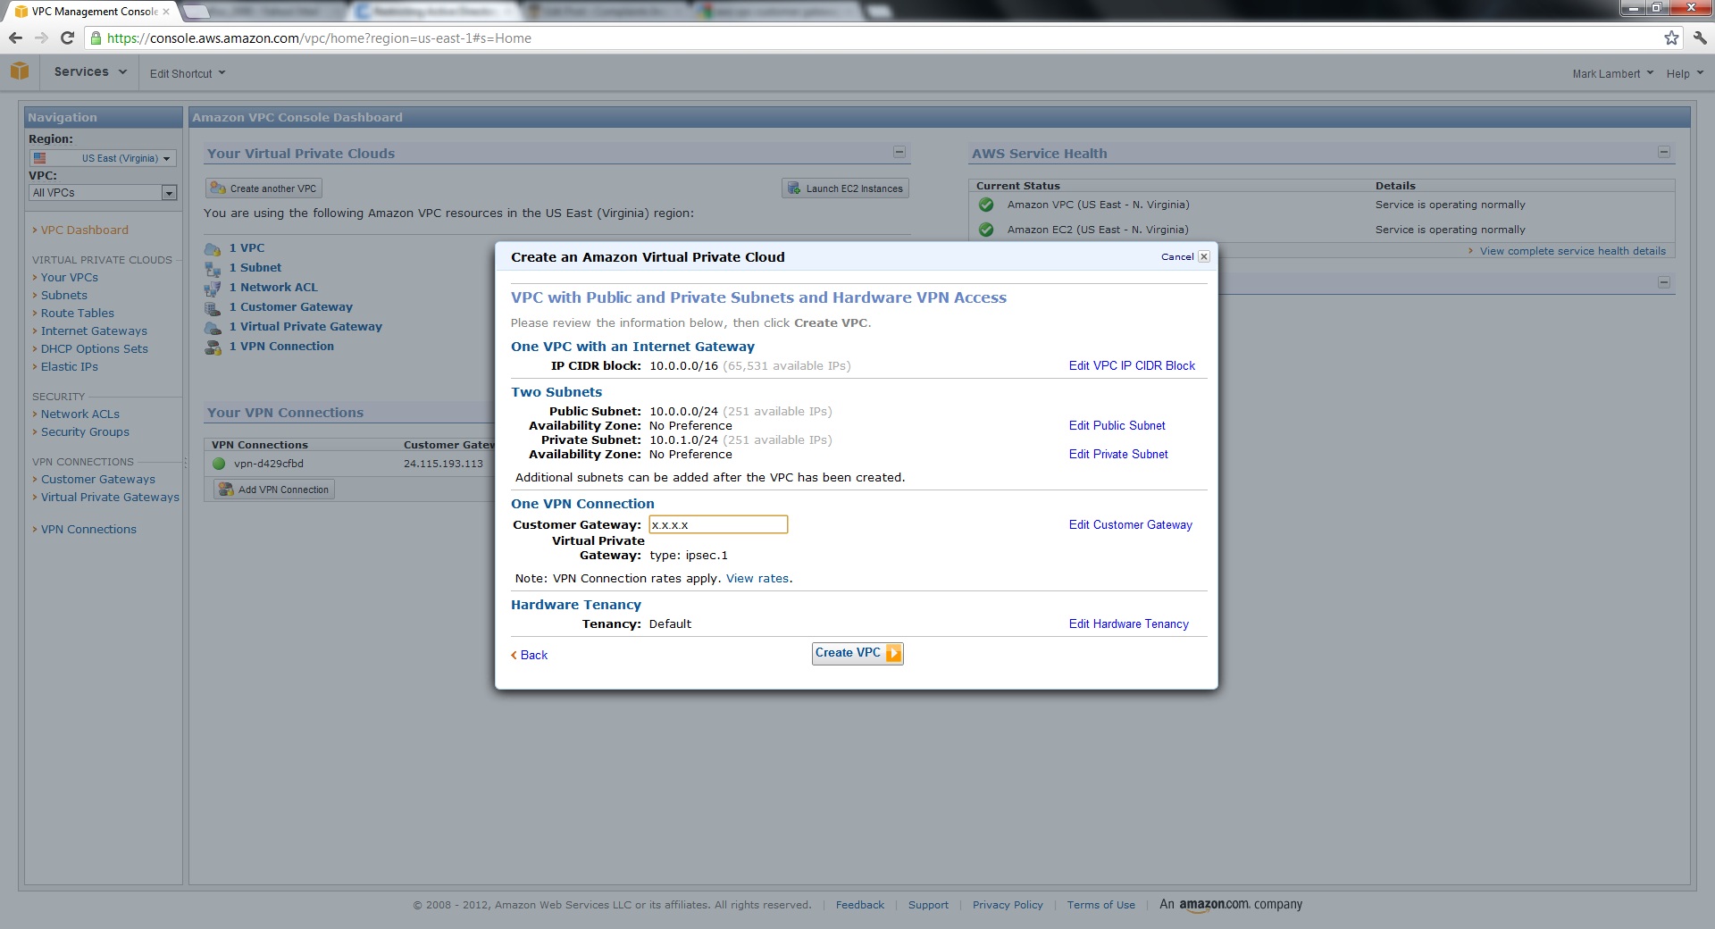
Task: Click the Virtual Private Gateway resource icon
Action: pos(213,328)
